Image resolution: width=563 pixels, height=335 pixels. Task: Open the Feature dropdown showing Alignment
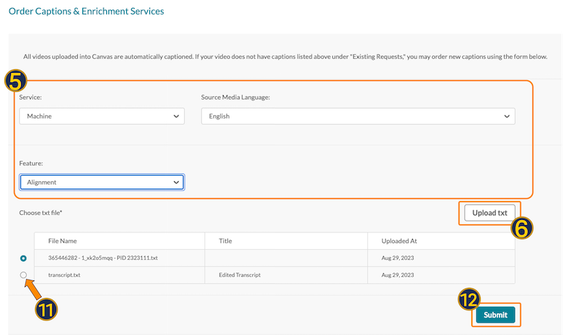[x=102, y=182]
